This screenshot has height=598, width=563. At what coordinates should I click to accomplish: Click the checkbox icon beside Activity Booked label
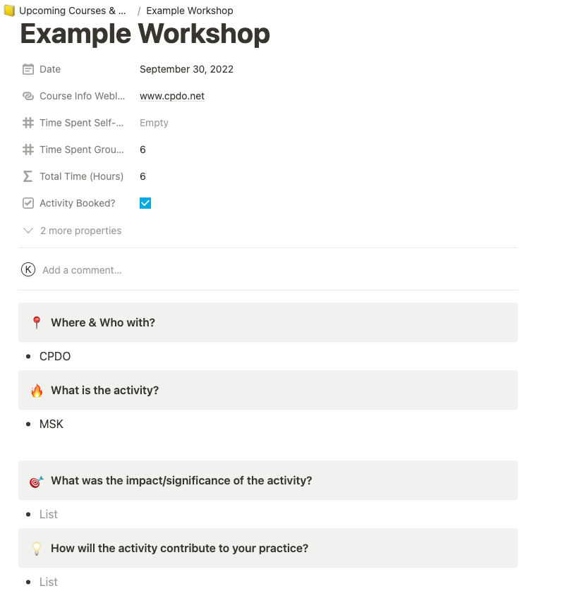pyautogui.click(x=28, y=203)
